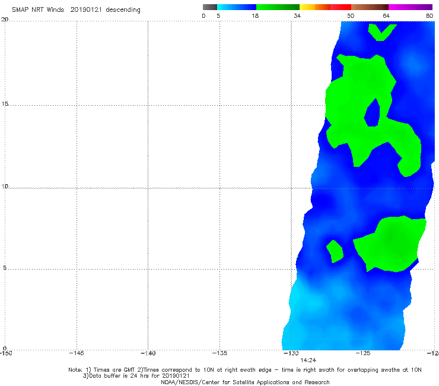Click the large southern green wind region near 7N
This screenshot has width=439, height=386.
coord(392,244)
